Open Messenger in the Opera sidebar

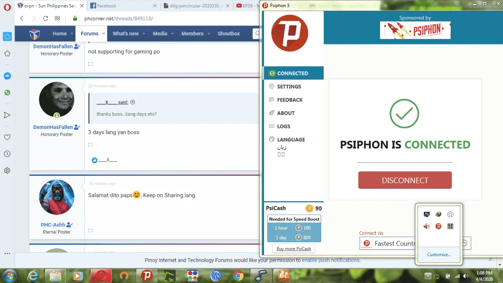click(x=7, y=76)
